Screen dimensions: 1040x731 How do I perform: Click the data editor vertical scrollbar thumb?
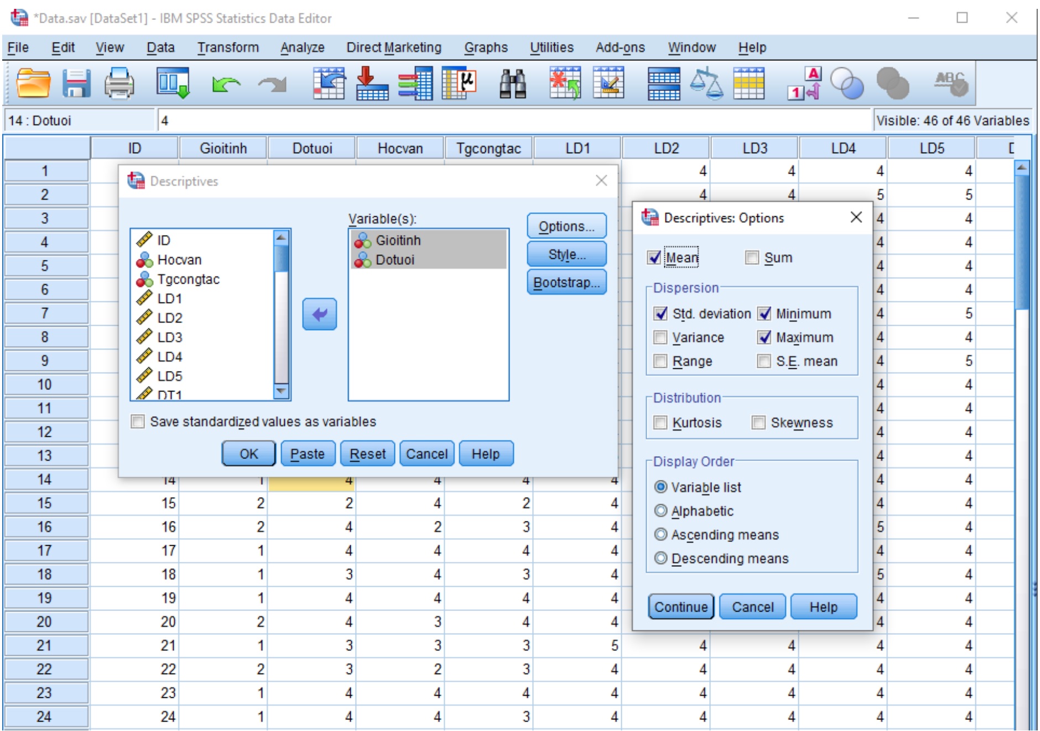click(x=1022, y=243)
